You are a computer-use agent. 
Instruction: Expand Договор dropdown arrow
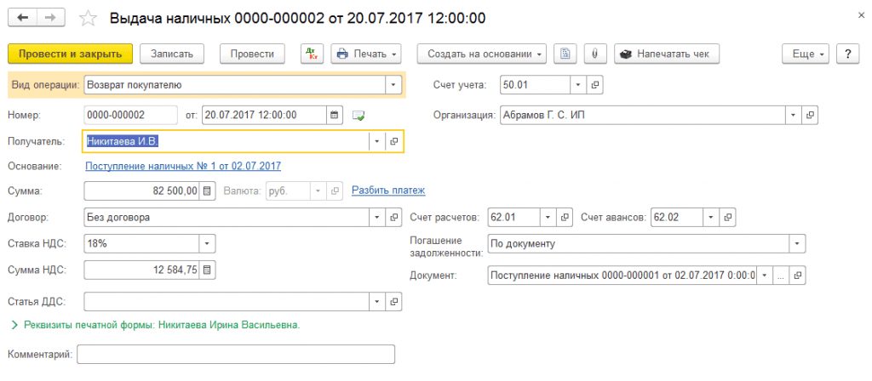pos(377,217)
